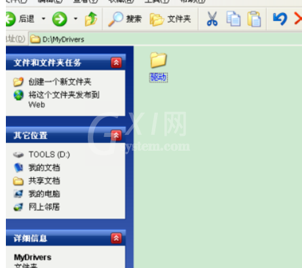Select the 驱动 folder icon

coord(159,60)
